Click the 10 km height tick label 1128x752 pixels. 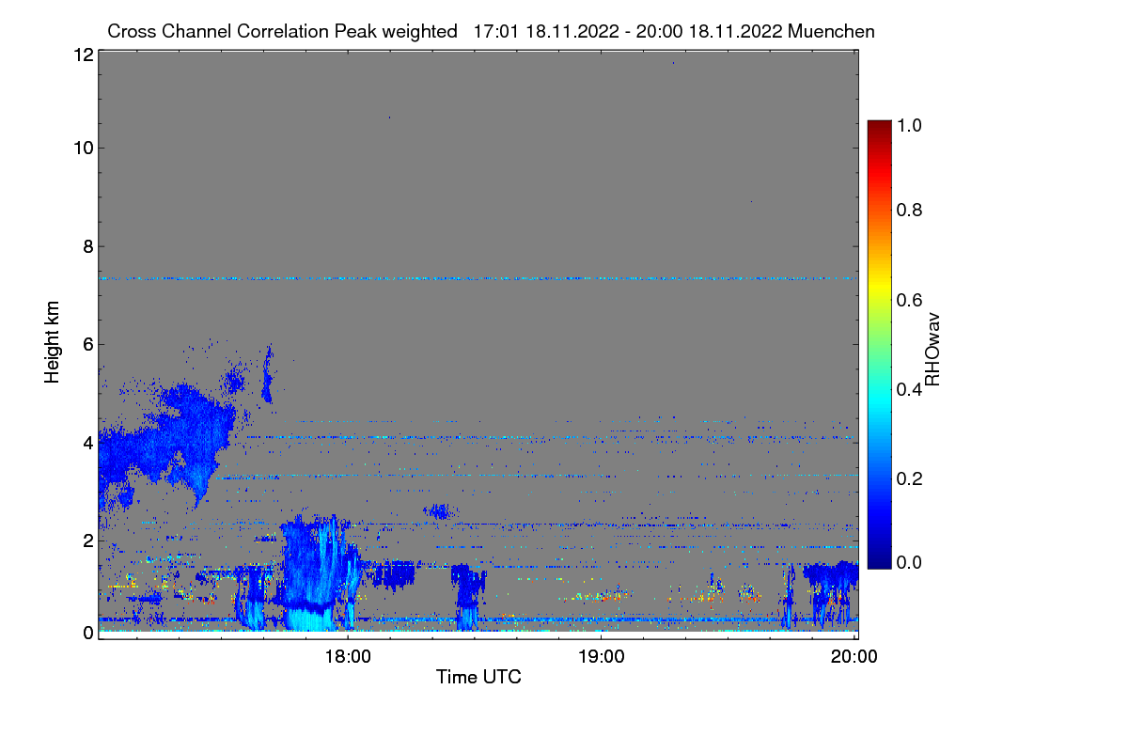[84, 148]
